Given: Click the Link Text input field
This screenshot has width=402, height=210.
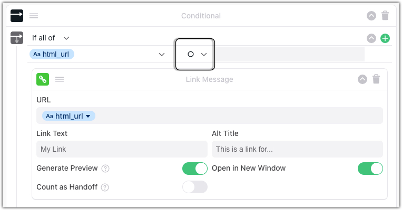Looking at the screenshot, I should point(122,149).
